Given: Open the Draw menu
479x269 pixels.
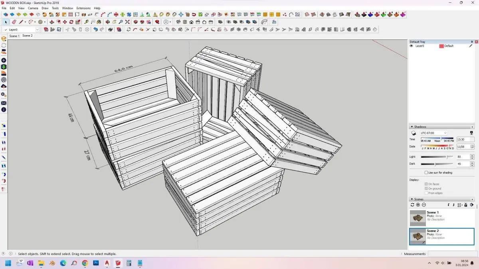Looking at the screenshot, I should [45, 8].
